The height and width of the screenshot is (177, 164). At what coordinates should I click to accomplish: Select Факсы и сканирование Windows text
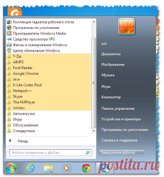pyautogui.click(x=40, y=45)
